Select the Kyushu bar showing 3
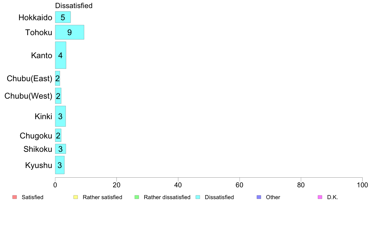The width and height of the screenshot is (371, 229). point(60,165)
